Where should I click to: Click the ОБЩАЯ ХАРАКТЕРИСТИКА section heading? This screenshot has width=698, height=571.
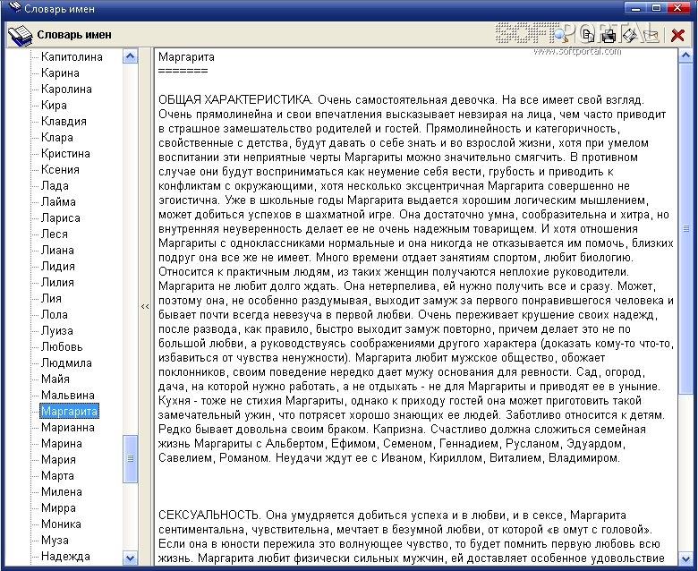click(235, 99)
